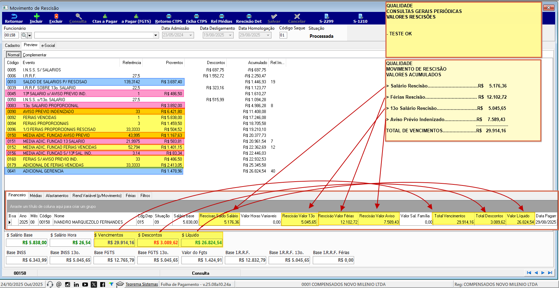
Task: Jump to the last record navigation arrow
Action: (550, 273)
